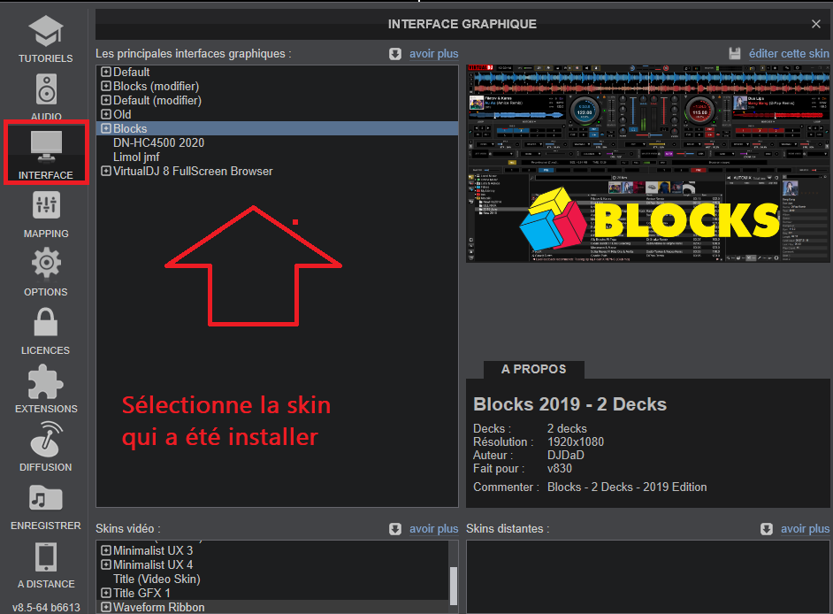Screen dimensions: 833x614
Task: Click 'avoir plus' link for Skins distantes
Action: (x=805, y=529)
